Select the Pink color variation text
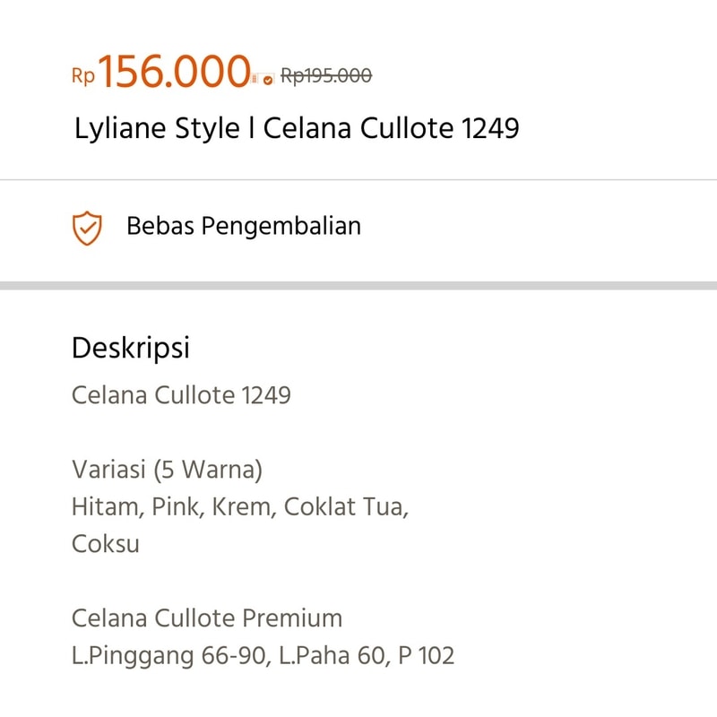The image size is (717, 717). 177,507
